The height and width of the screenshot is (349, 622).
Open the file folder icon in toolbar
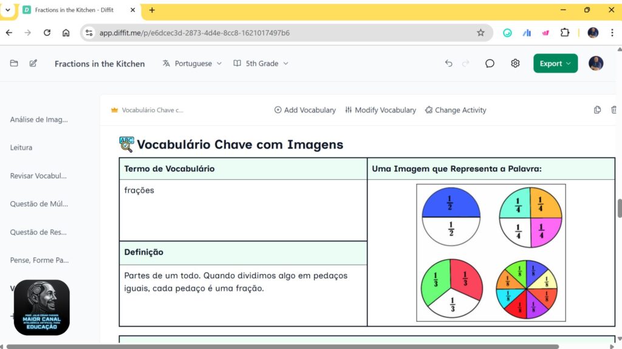13,64
